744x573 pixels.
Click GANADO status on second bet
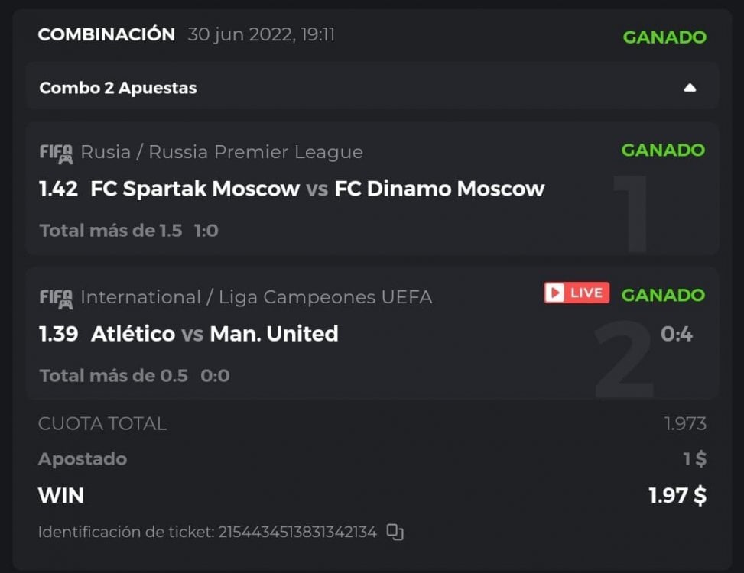663,294
